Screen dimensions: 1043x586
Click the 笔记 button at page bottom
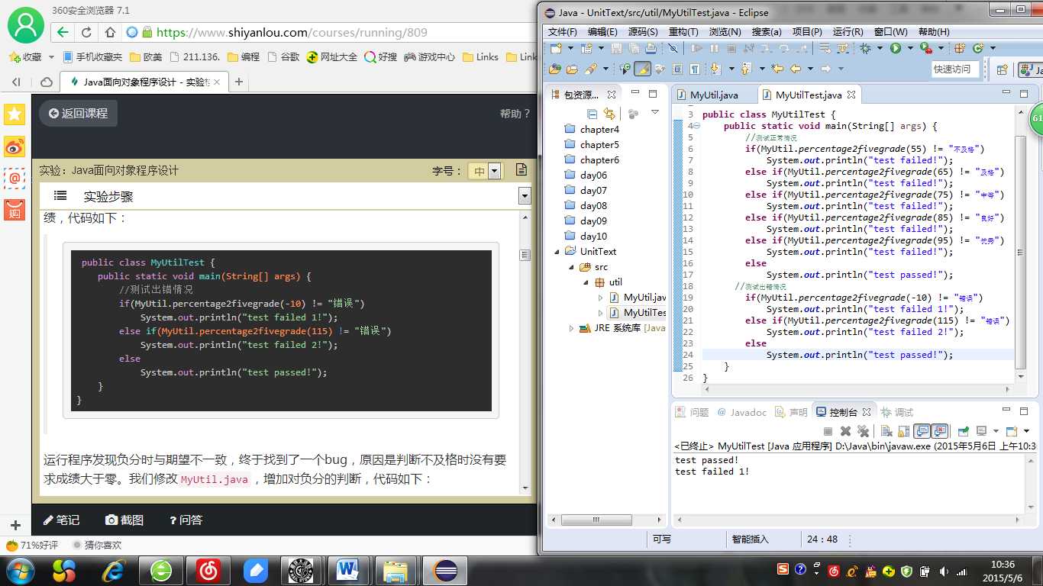click(x=61, y=520)
